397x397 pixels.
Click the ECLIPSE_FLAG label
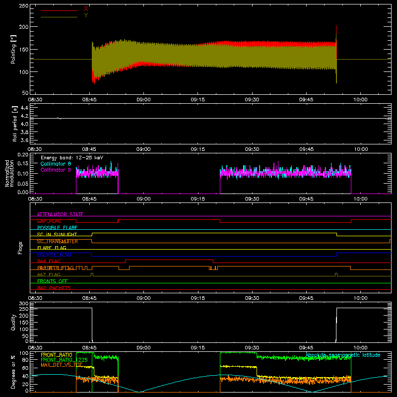tap(54, 255)
